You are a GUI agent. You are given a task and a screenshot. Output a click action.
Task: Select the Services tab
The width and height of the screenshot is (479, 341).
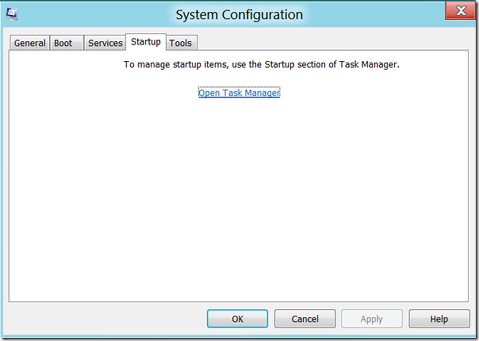[x=105, y=43]
